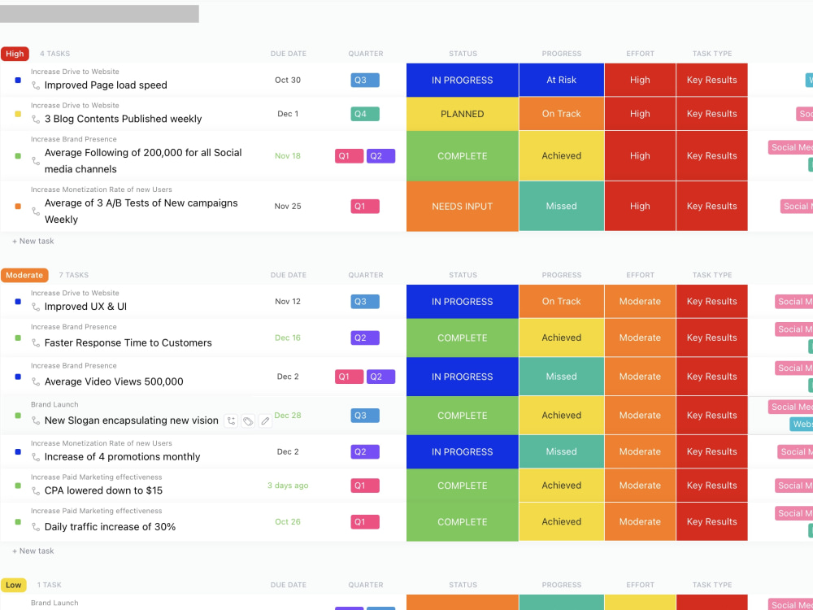The height and width of the screenshot is (610, 813).
Task: Click + New task under Moderate group
Action: tap(33, 551)
